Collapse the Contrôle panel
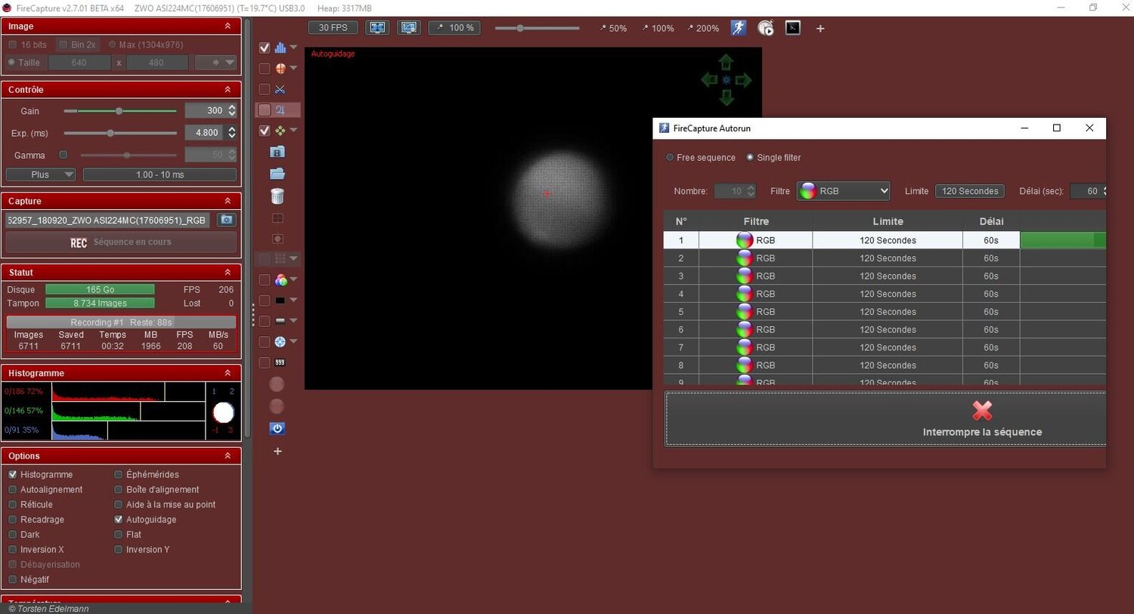The width and height of the screenshot is (1134, 614). pyautogui.click(x=228, y=90)
